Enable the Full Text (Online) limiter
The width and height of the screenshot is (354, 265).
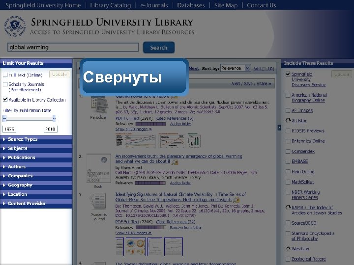click(x=5, y=75)
